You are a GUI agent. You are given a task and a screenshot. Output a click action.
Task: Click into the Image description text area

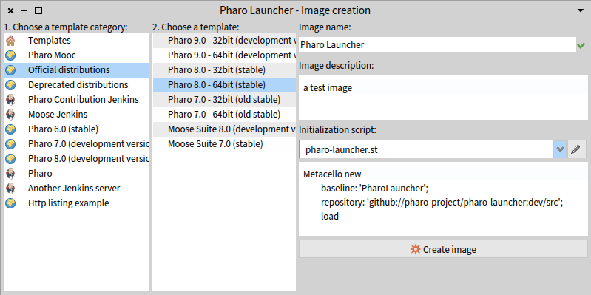[x=443, y=98]
